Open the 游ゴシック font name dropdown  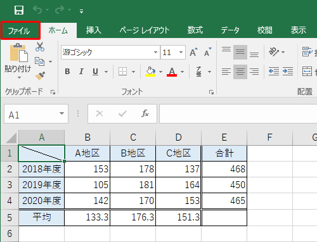click(155, 52)
